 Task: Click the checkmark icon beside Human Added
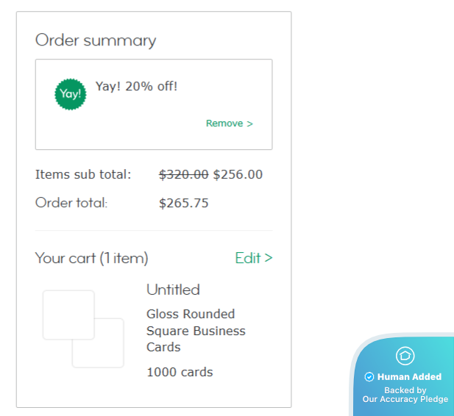point(369,377)
